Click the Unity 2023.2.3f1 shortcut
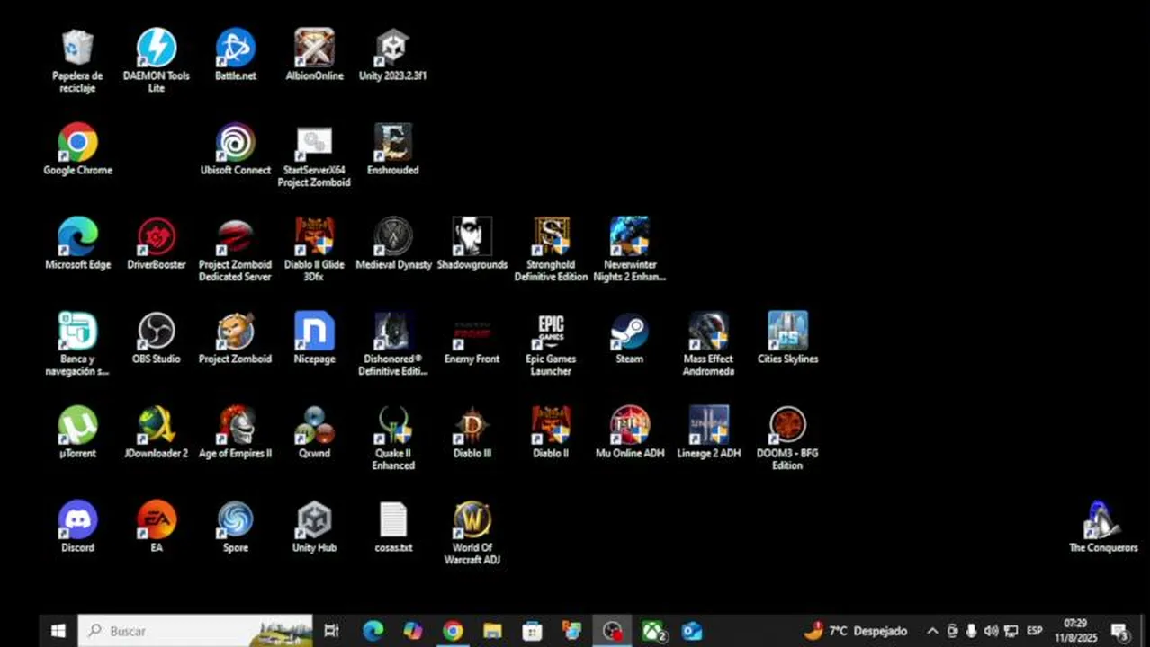Viewport: 1150px width, 647px height. click(x=393, y=55)
